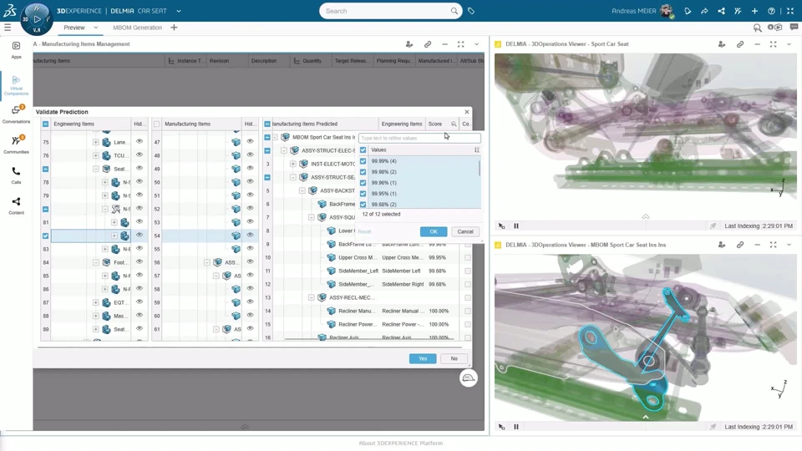Uncheck the 99.95% (1) filter value
Image resolution: width=802 pixels, height=451 pixels.
click(363, 193)
